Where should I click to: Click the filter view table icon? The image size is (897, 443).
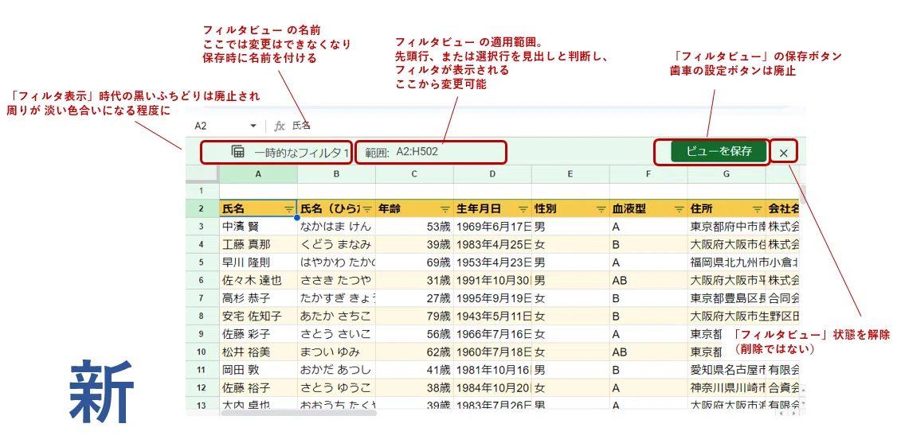point(238,152)
